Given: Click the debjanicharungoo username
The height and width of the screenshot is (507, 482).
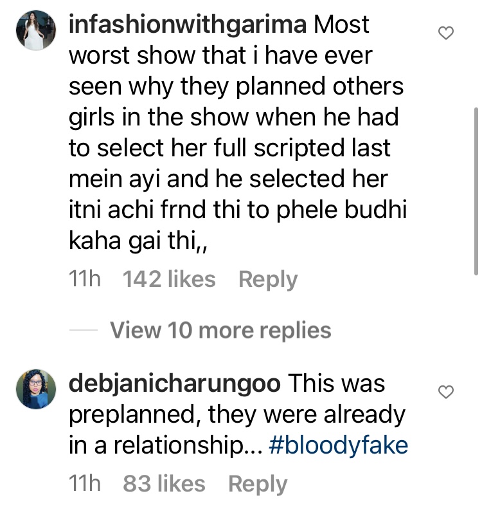Looking at the screenshot, I should click(174, 384).
